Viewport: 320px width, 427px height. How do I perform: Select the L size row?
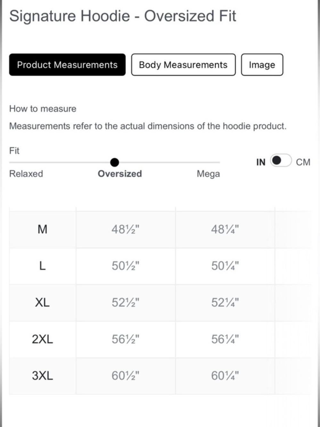[x=160, y=266]
